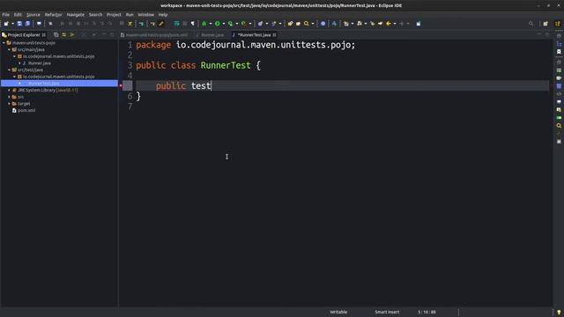Click the Writable status bar entry
The image size is (564, 317).
338,312
